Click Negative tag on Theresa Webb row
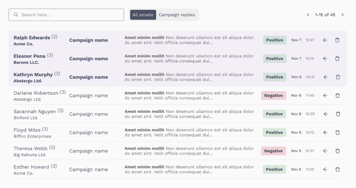This screenshot has height=188, width=356. click(273, 151)
